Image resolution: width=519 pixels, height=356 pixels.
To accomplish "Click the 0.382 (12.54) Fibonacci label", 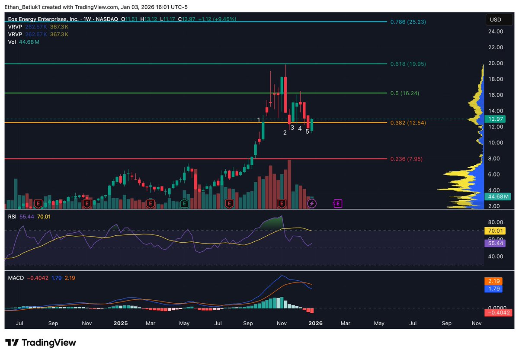I will click(408, 123).
